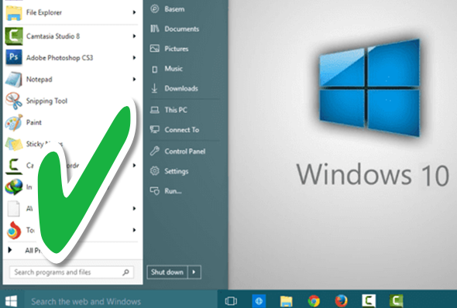This screenshot has height=308, width=457.
Task: Click the Pictures icon in right pane
Action: coord(154,48)
